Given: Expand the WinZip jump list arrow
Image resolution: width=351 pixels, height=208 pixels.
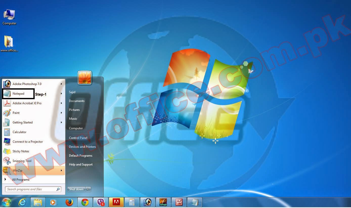Looking at the screenshot, I should [x=61, y=171].
